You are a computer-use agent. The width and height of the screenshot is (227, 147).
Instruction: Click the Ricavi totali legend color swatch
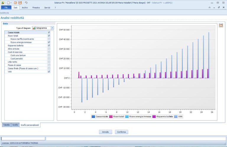111,116
